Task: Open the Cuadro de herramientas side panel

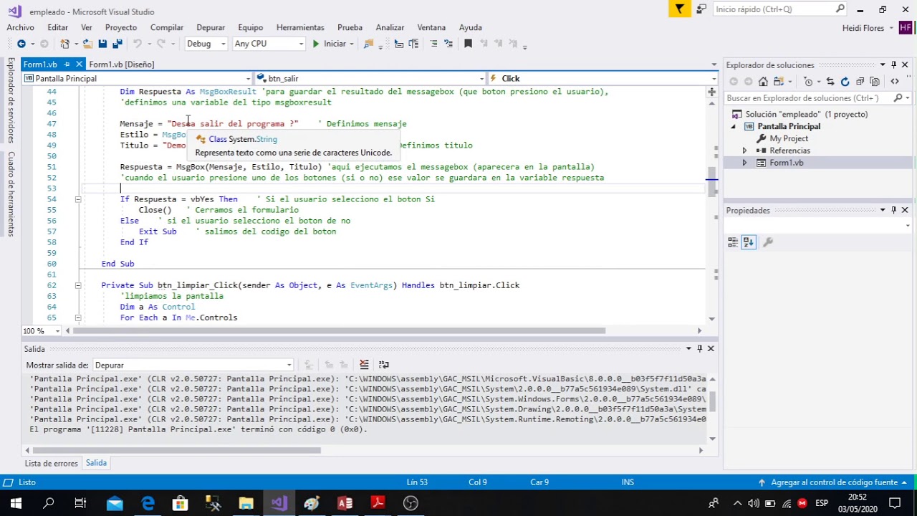Action: [11, 194]
